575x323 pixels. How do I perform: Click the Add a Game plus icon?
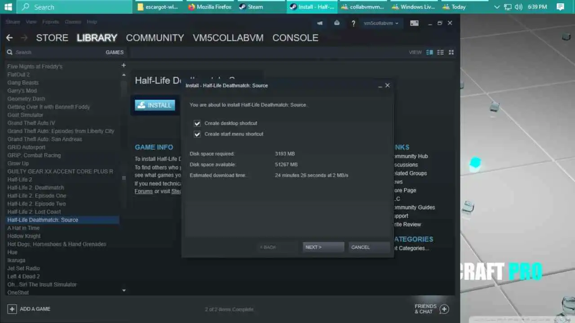coord(12,309)
